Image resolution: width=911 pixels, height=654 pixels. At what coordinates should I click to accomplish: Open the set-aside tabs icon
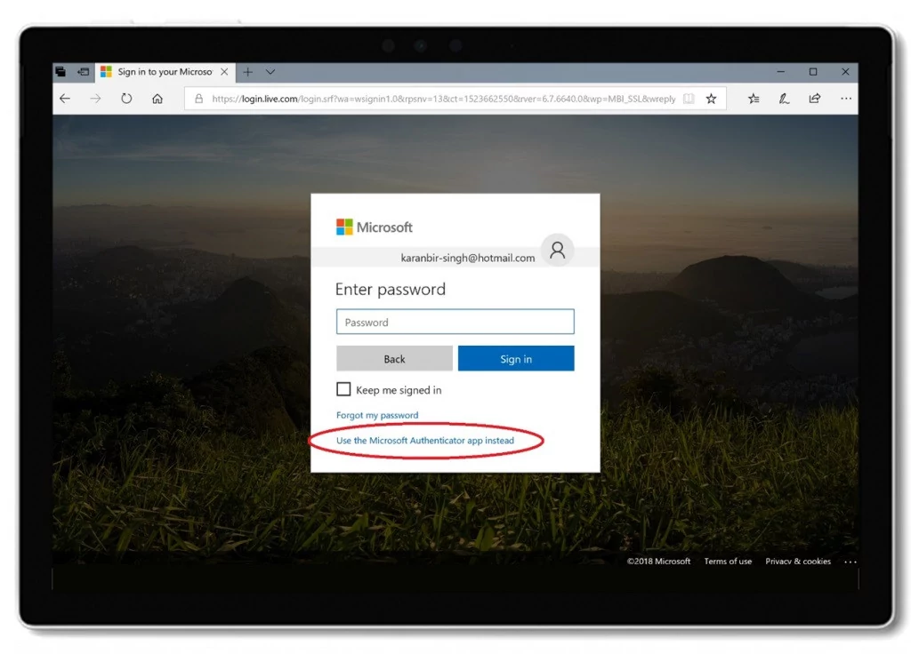click(x=60, y=72)
